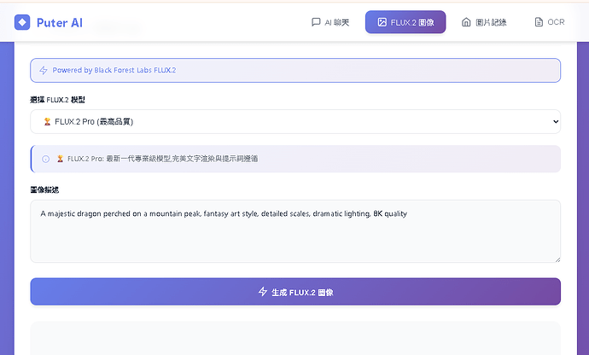
Task: Switch to the AI 聊天 tab
Action: click(x=330, y=22)
